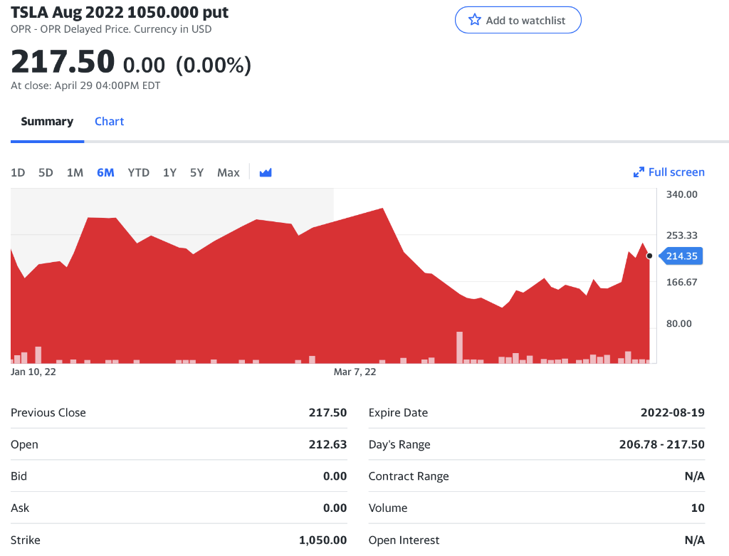This screenshot has width=729, height=556.
Task: Click the Contract Range label
Action: tap(409, 476)
